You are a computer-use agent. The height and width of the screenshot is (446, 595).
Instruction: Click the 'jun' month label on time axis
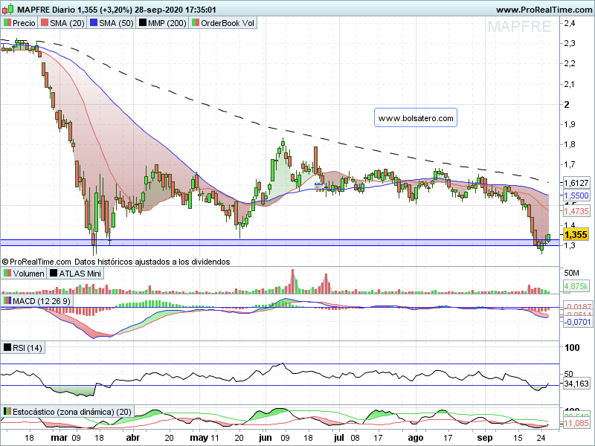tap(266, 438)
